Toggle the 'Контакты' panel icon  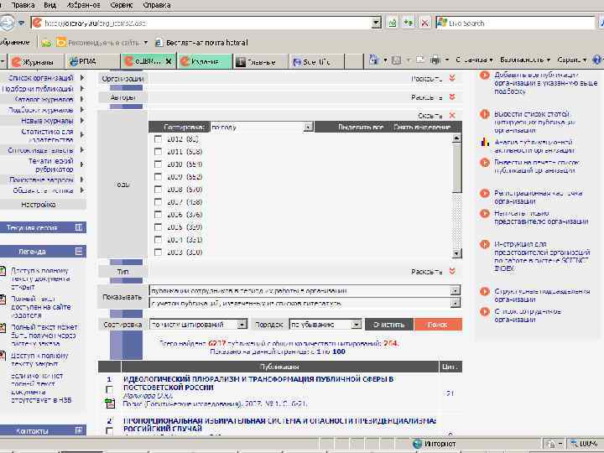[x=79, y=430]
